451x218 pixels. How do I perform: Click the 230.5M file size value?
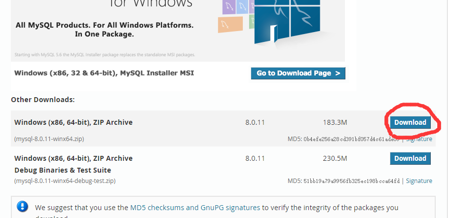335,158
